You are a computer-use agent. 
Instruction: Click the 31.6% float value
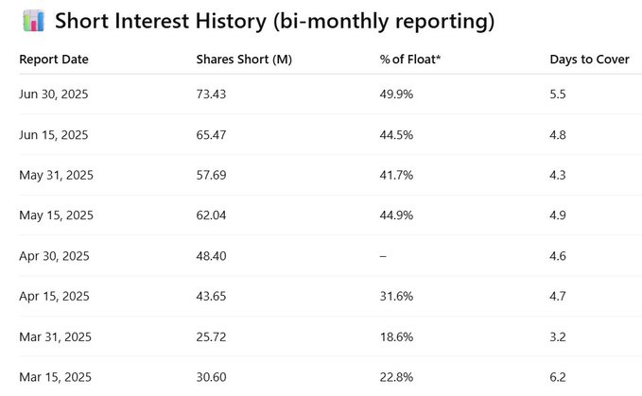[396, 297]
